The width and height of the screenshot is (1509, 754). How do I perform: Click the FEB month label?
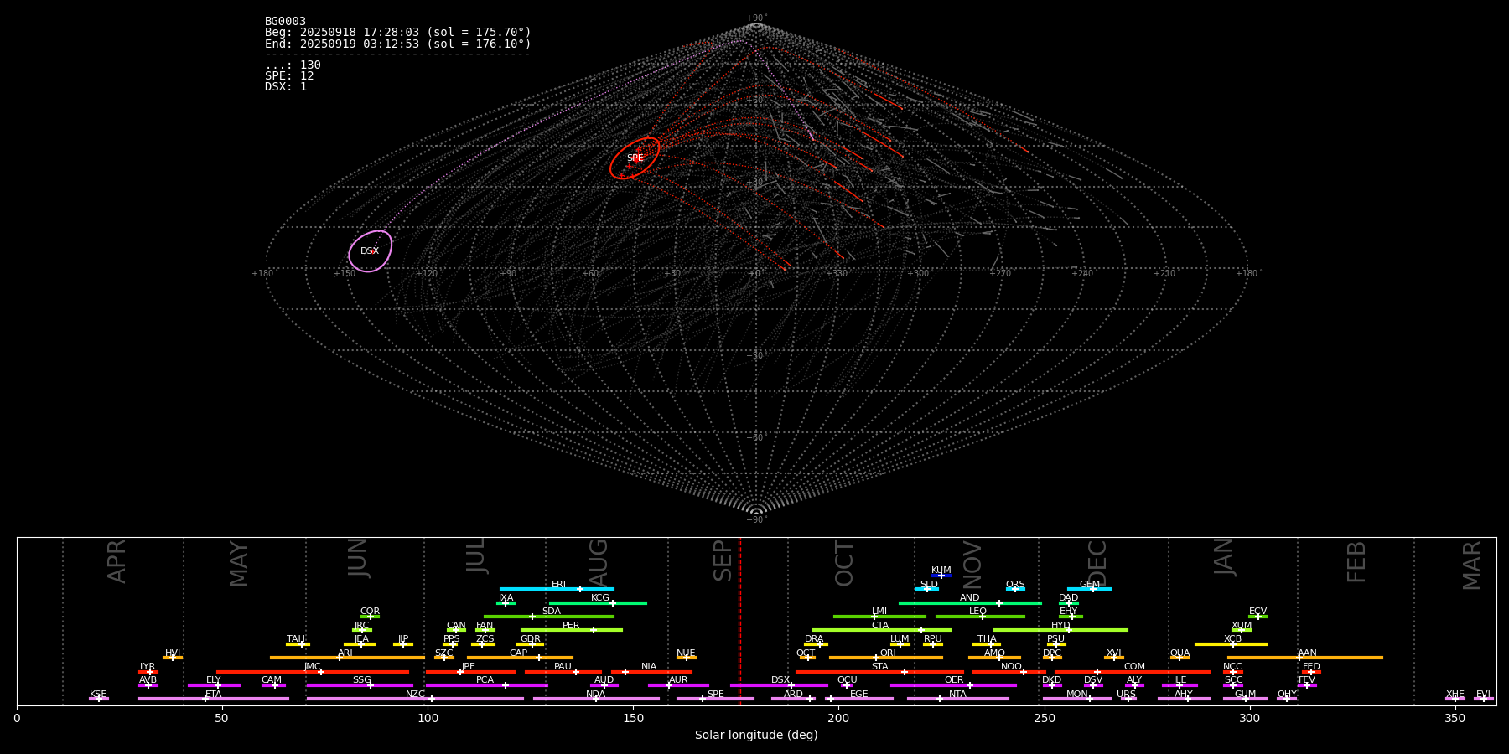point(1356,561)
